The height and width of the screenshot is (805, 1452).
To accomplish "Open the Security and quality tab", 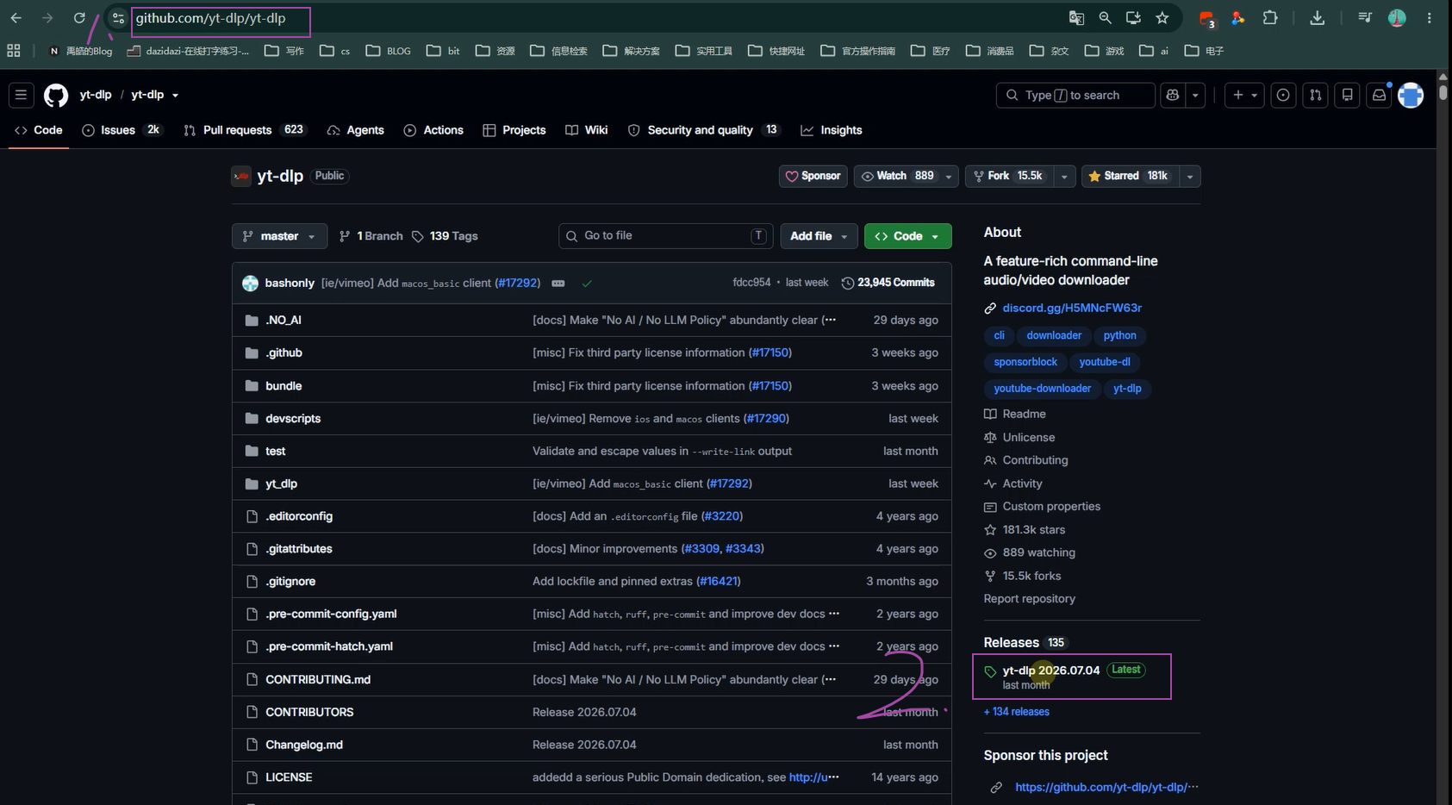I will pos(704,130).
